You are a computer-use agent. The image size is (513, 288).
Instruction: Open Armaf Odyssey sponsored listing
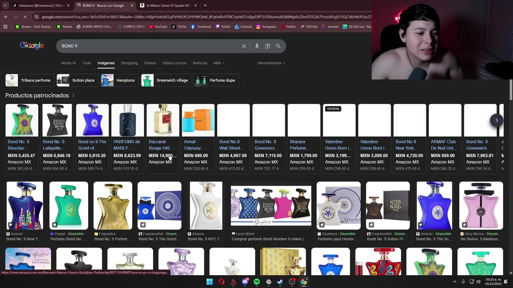click(x=198, y=138)
